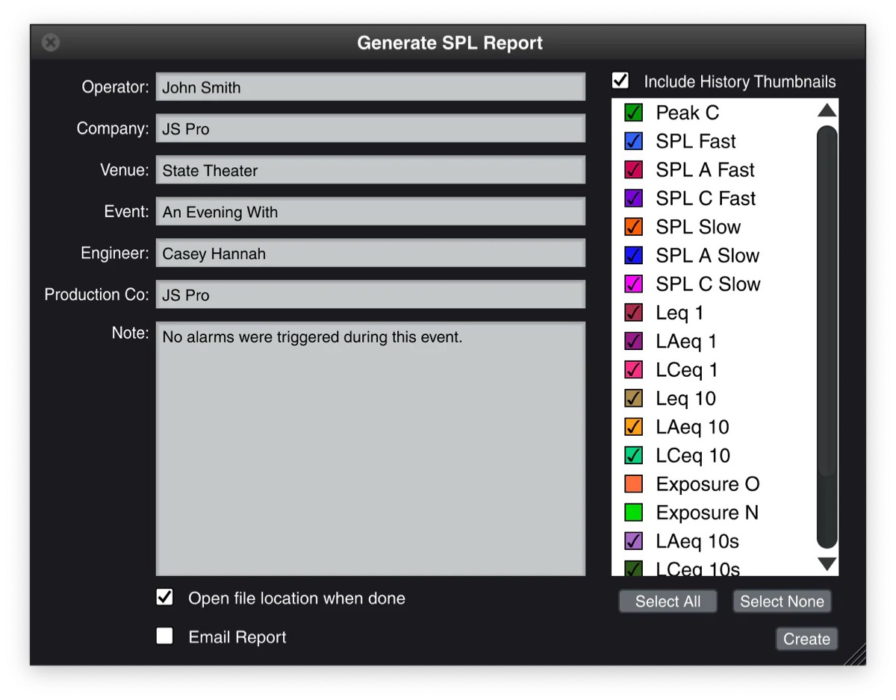
Task: Toggle the SPL C Slow checkbox
Action: (x=634, y=284)
